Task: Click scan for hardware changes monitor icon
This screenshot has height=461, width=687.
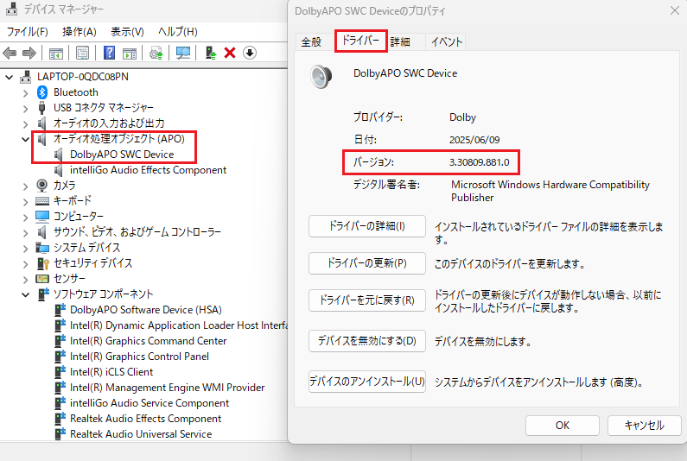Action: click(x=183, y=54)
